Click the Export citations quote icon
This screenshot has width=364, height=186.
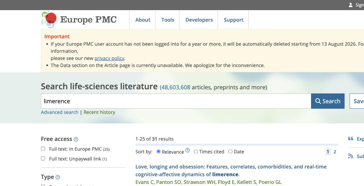click(351, 139)
